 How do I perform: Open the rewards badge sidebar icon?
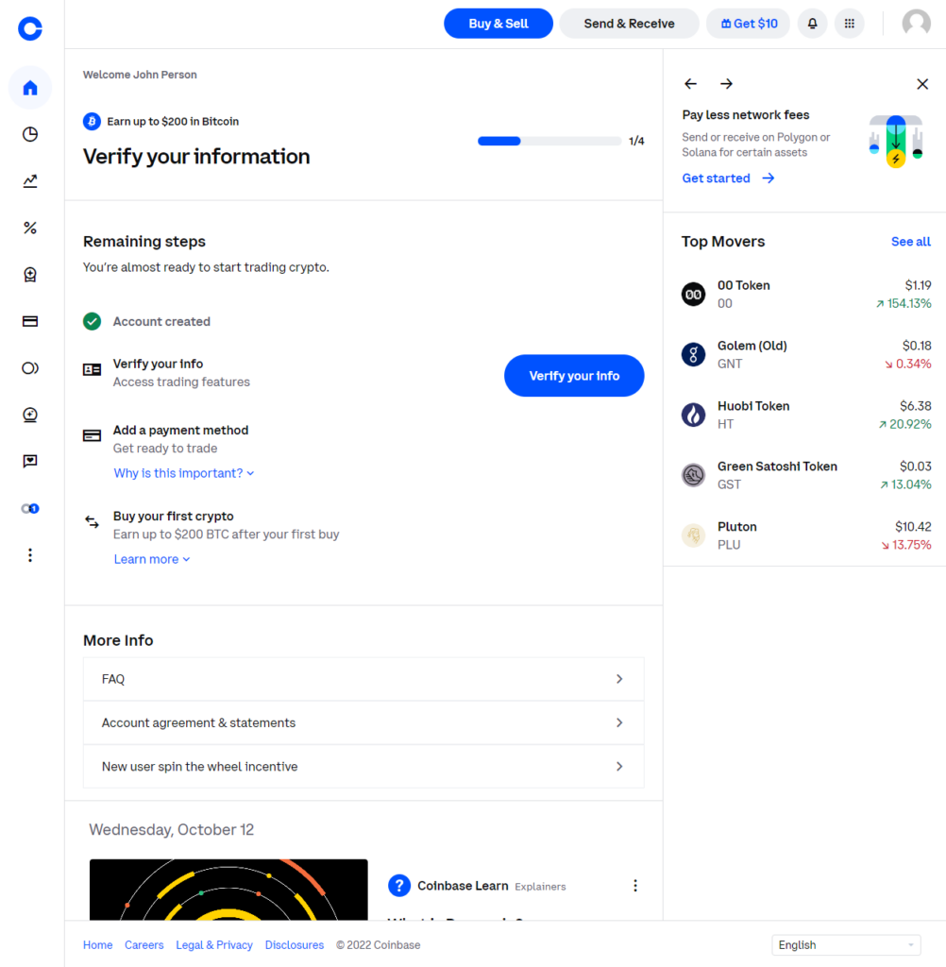click(x=29, y=275)
